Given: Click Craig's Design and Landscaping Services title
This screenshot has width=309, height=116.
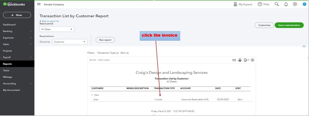Looking at the screenshot, I should click(172, 72).
